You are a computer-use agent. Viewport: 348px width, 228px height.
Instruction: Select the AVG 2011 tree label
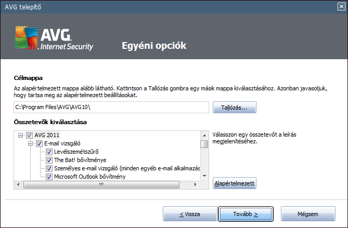(47, 135)
